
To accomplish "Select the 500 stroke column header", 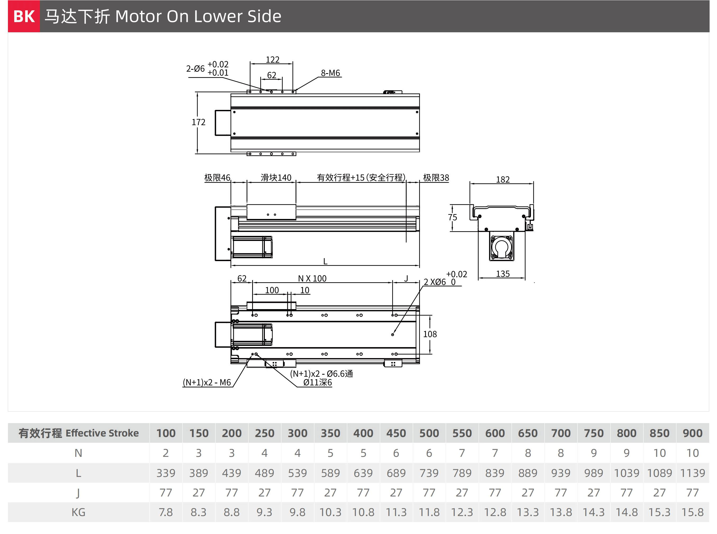I will coord(429,433).
